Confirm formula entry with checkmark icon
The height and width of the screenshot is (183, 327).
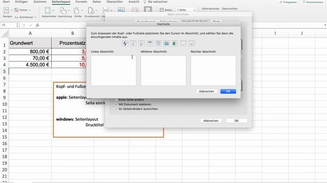31,25
